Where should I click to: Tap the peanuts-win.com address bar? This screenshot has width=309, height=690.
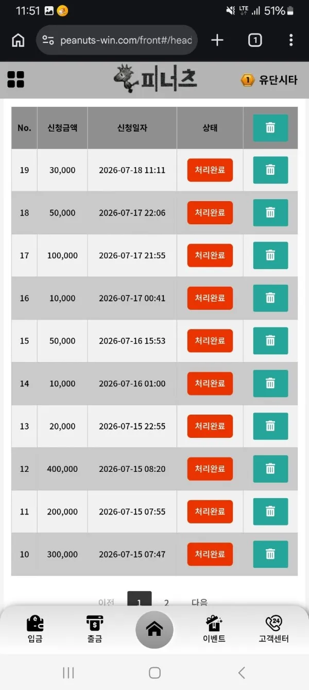[117, 40]
